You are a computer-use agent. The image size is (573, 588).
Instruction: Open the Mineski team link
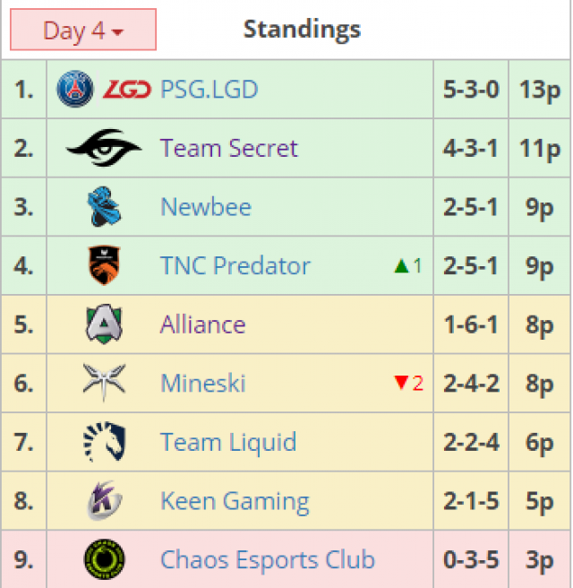coord(203,383)
